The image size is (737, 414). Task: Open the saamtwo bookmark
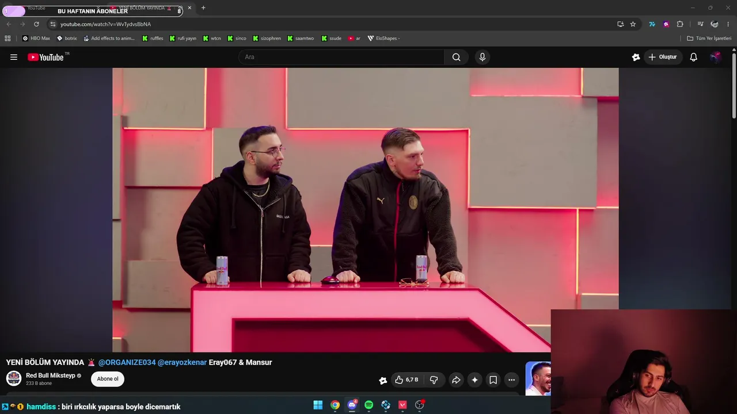301,39
